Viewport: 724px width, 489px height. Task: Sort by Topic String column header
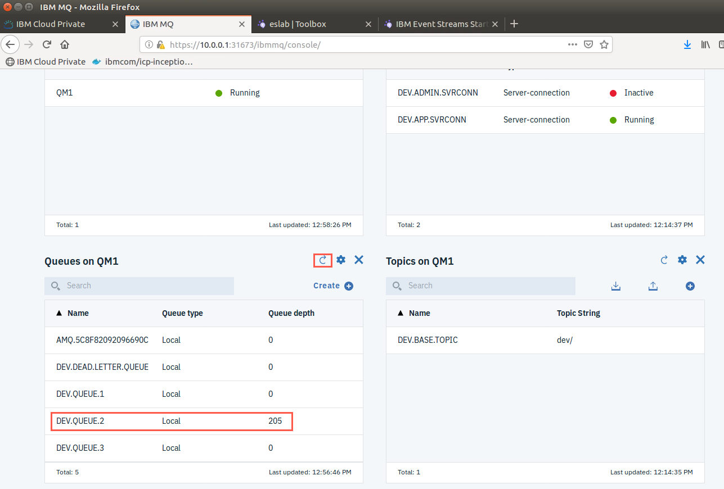[578, 313]
